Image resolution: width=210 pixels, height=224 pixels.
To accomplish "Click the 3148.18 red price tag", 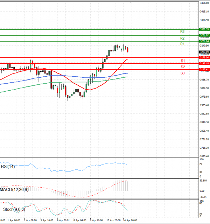I will (x=204, y=63).
